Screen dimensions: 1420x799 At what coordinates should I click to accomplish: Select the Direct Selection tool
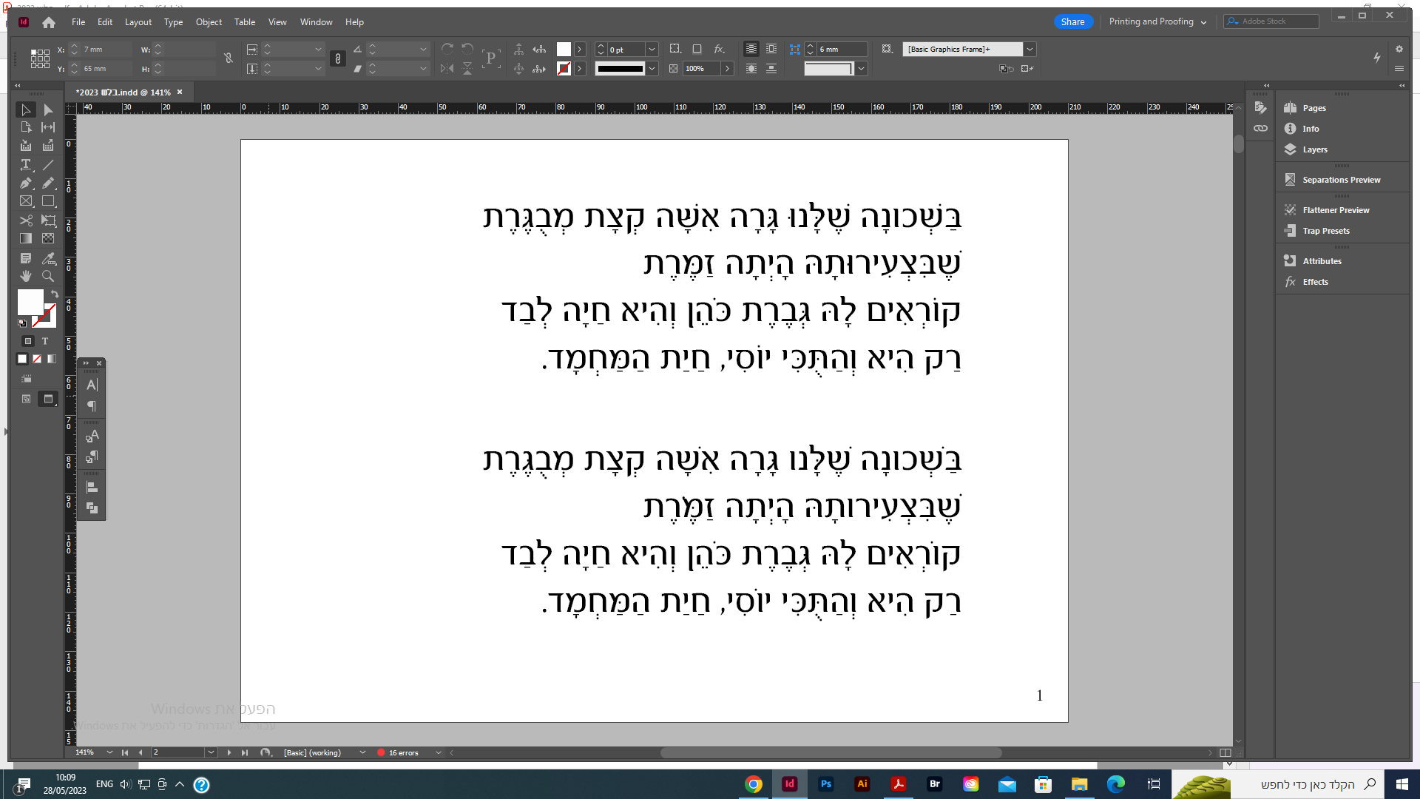point(48,109)
